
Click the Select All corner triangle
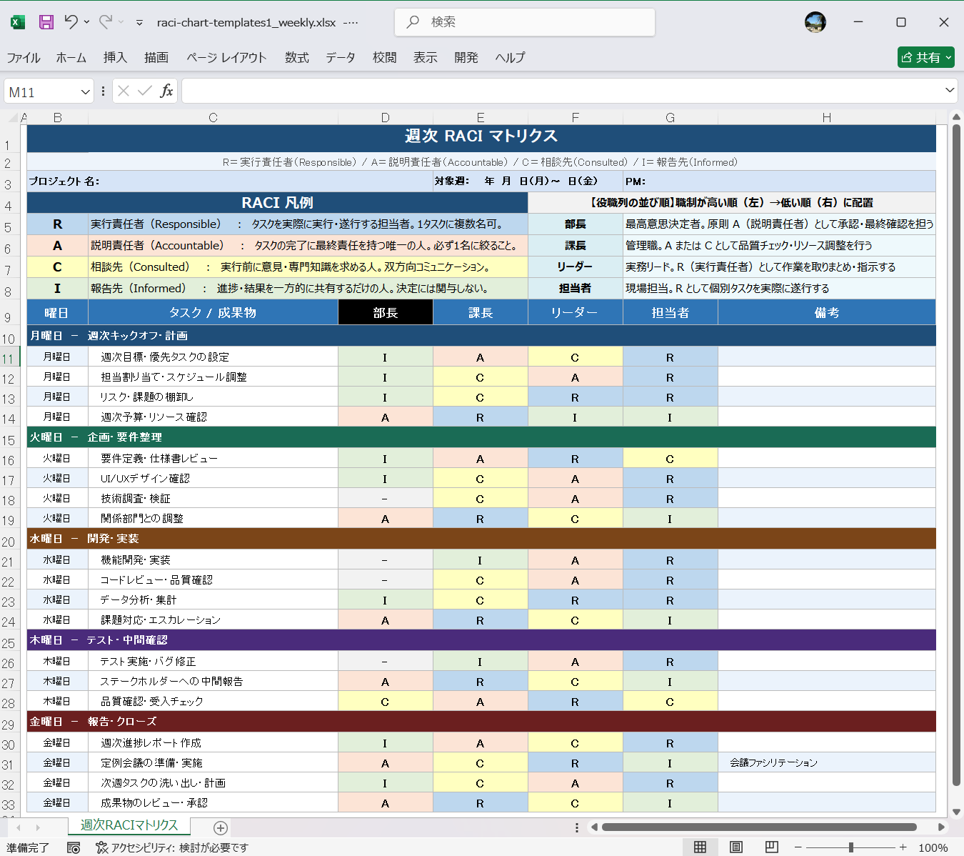pyautogui.click(x=12, y=118)
